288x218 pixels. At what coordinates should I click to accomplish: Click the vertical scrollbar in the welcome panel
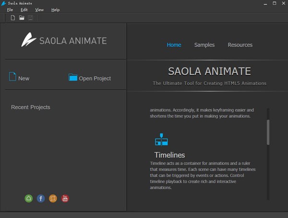[x=268, y=132]
